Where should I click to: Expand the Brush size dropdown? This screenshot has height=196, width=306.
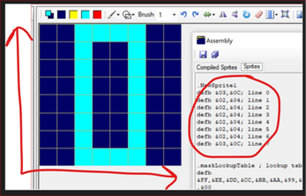pos(174,15)
